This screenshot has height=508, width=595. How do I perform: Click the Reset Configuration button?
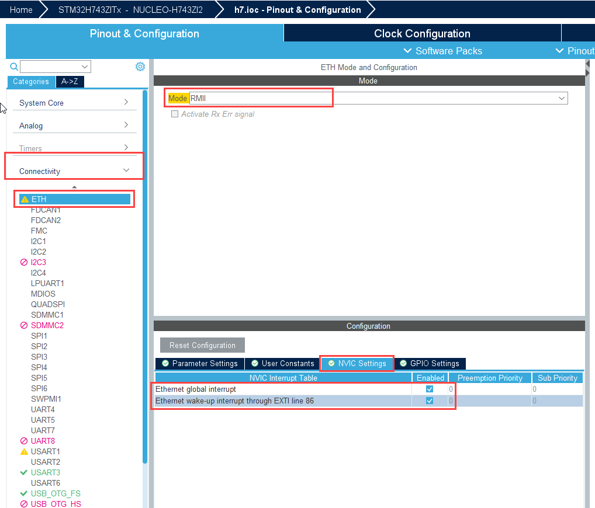[x=202, y=345]
